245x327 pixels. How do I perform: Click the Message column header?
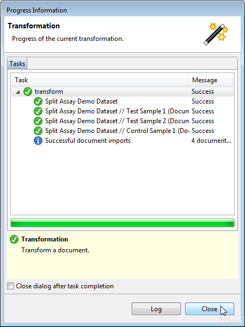tap(211, 80)
